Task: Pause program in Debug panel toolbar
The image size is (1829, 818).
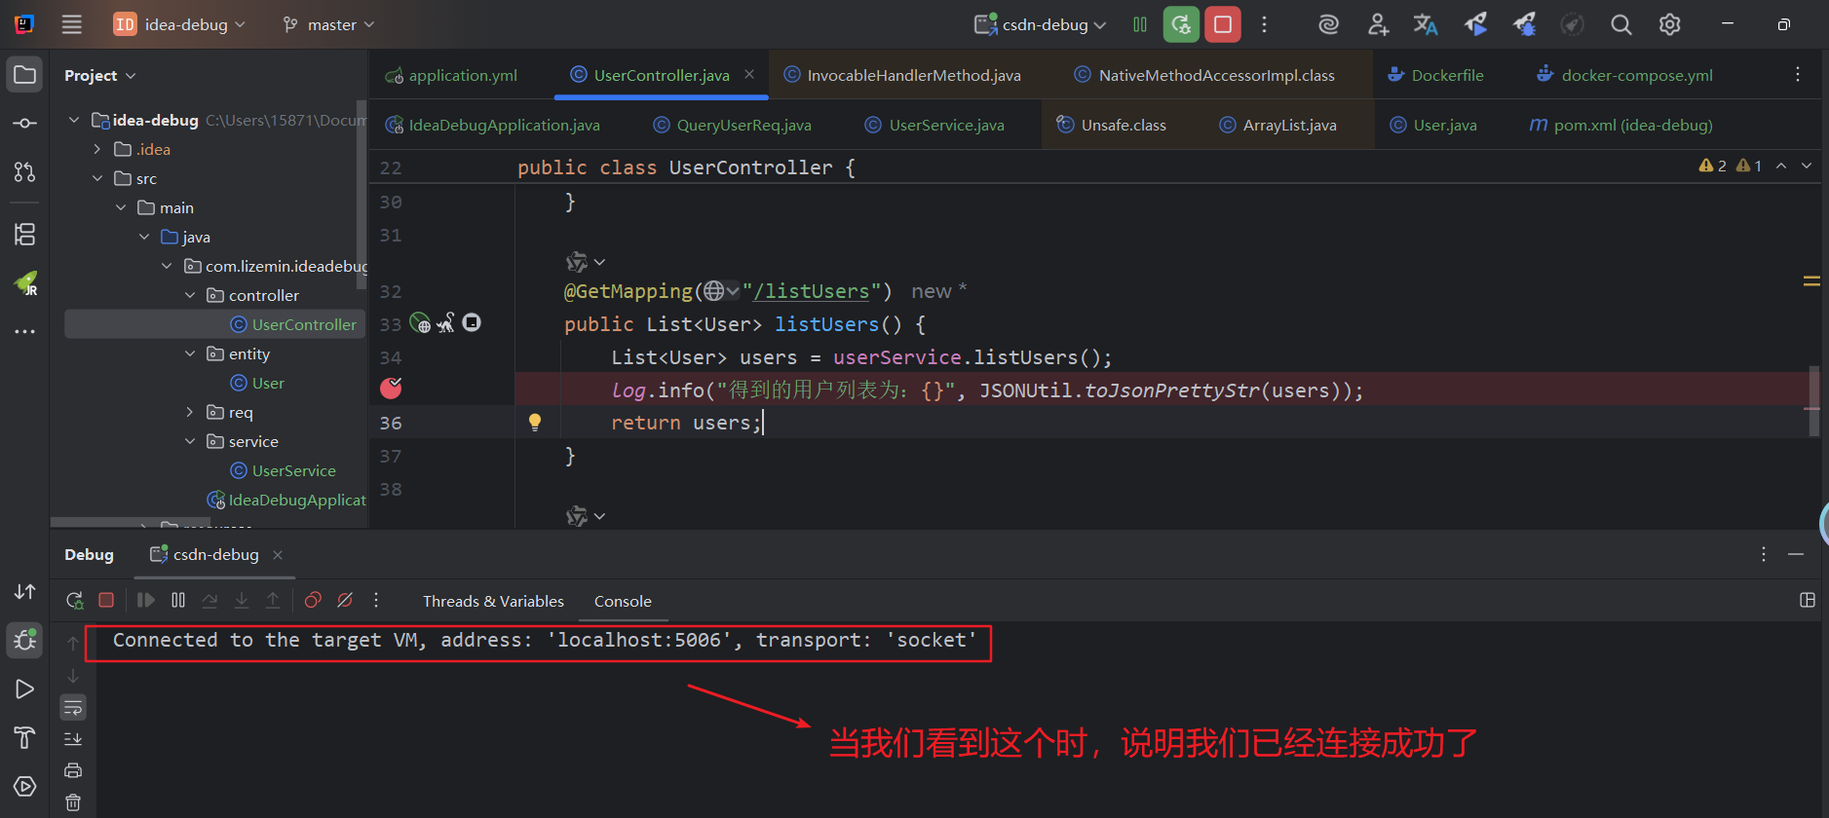Action: pos(178,601)
